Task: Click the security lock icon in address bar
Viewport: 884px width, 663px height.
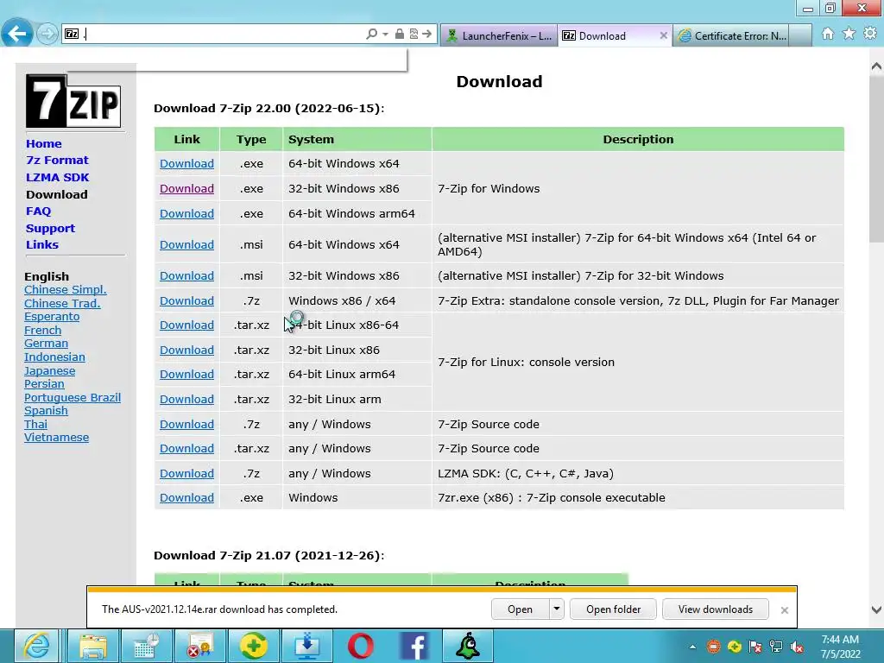Action: tap(399, 34)
